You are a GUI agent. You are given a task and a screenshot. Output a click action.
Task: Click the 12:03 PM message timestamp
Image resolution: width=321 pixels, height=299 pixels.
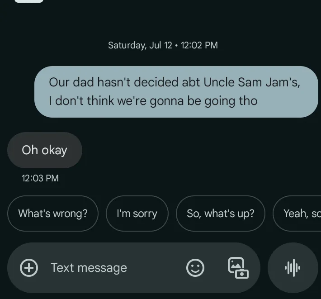pyautogui.click(x=40, y=178)
